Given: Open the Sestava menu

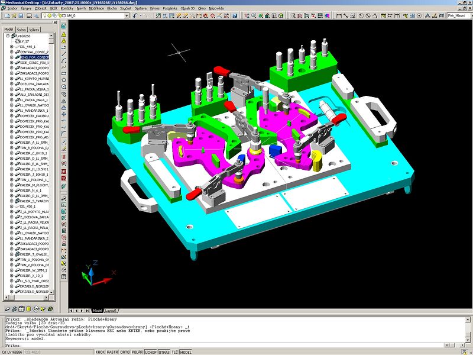Looking at the screenshot, I should click(141, 8).
